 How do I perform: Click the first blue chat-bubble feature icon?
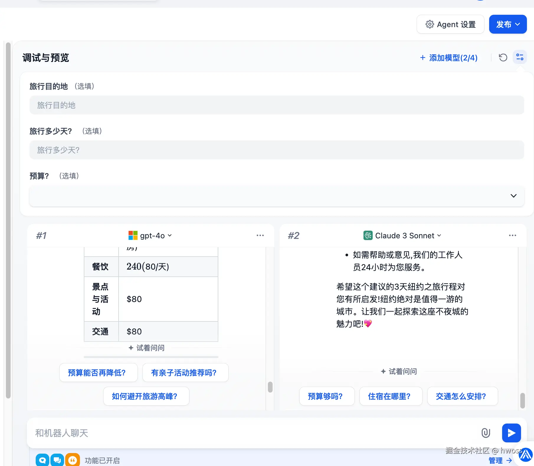coord(42,460)
